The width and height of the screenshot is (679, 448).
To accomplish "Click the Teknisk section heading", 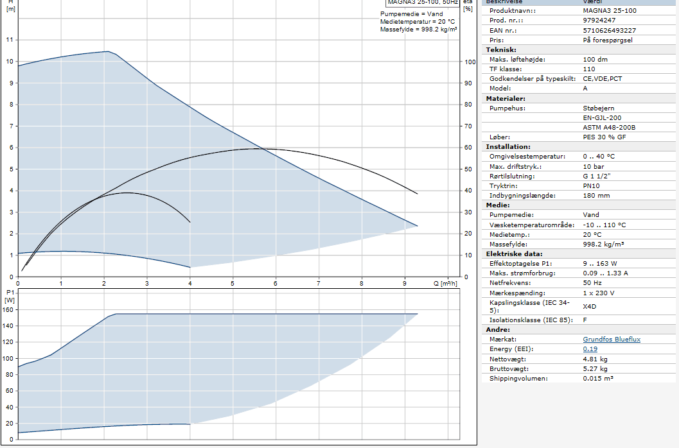I will (500, 50).
